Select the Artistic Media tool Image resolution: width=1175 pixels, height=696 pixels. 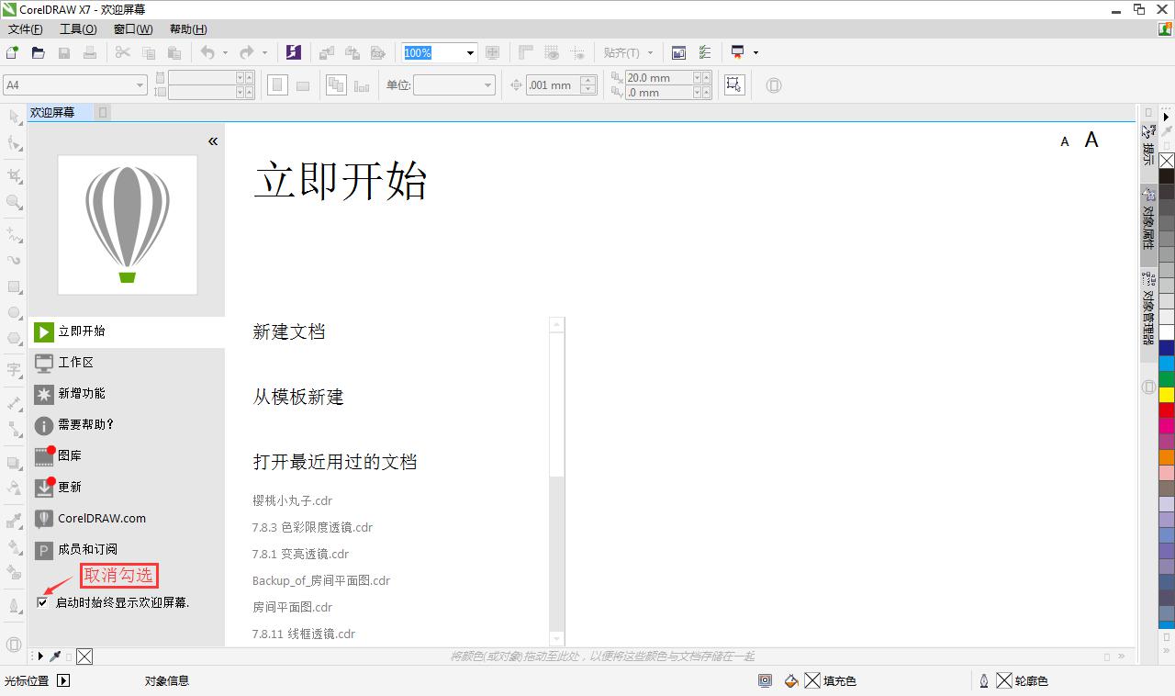(14, 260)
